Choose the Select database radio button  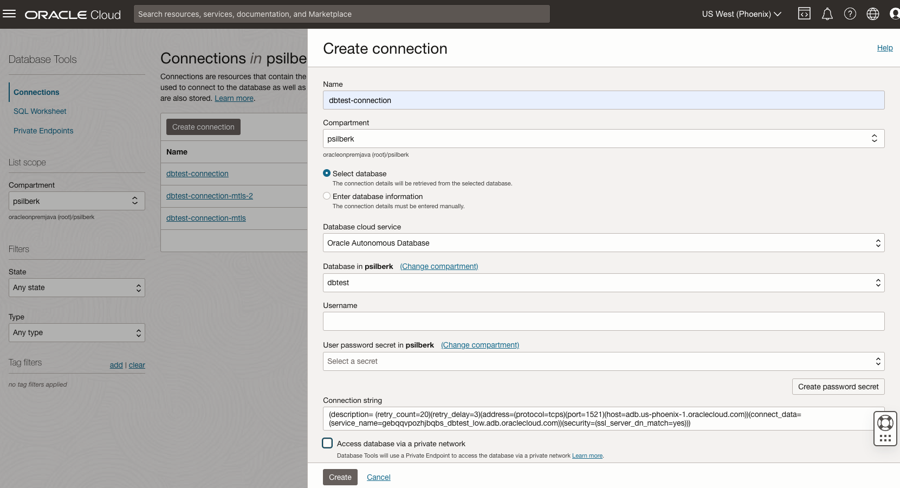(x=326, y=173)
